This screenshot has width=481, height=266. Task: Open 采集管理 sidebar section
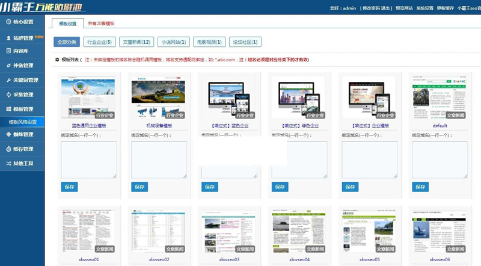[x=22, y=94]
